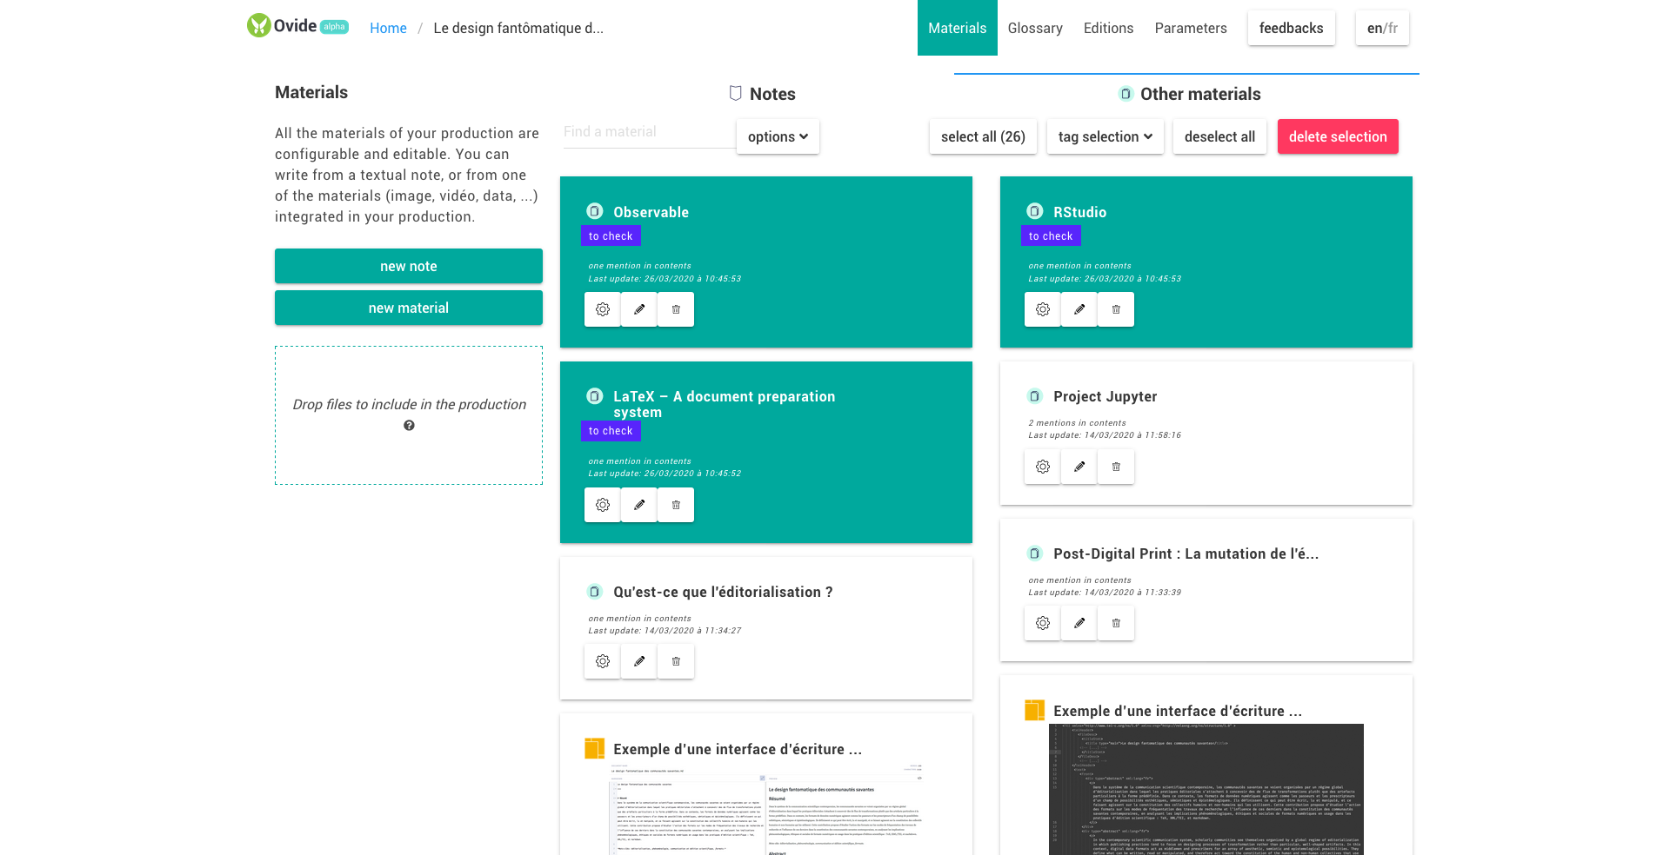Screen dimensions: 1670x855
Task: Open the options dropdown
Action: point(778,136)
